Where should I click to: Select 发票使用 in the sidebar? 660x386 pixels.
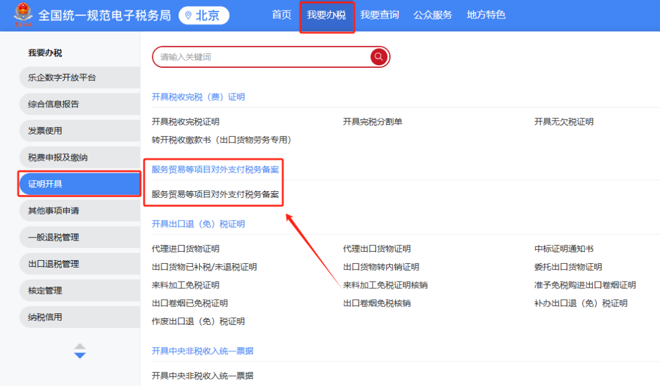click(79, 131)
